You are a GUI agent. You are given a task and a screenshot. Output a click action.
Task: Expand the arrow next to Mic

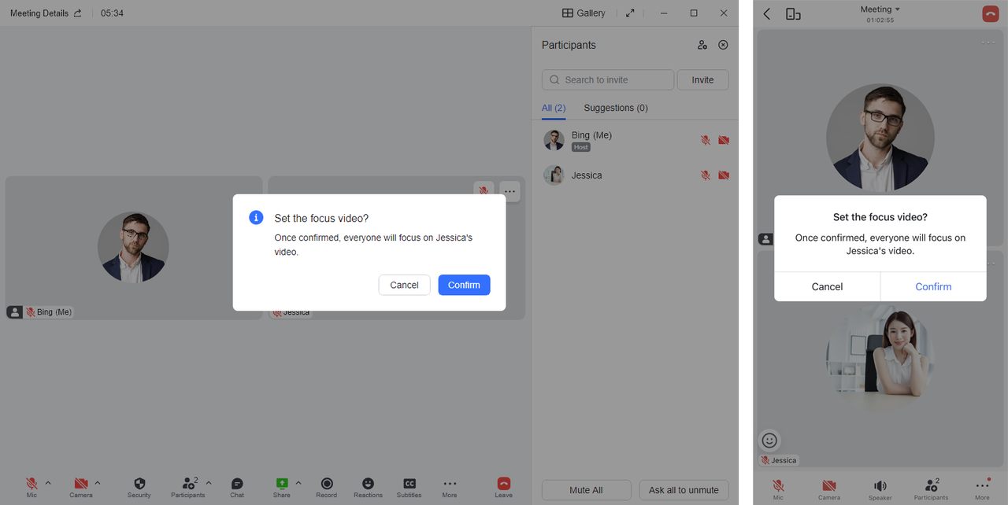click(x=48, y=483)
